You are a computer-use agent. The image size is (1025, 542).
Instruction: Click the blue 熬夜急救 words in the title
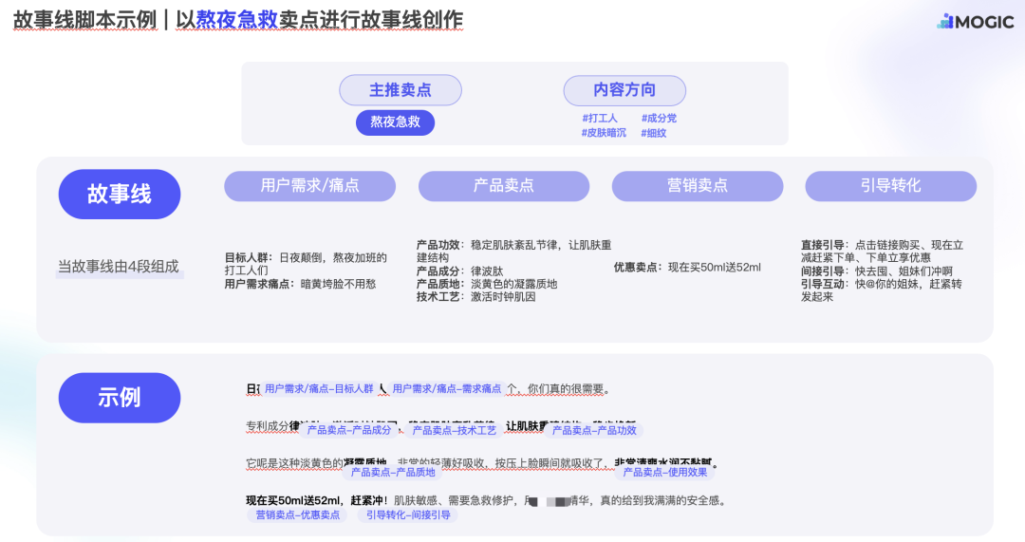coord(237,20)
